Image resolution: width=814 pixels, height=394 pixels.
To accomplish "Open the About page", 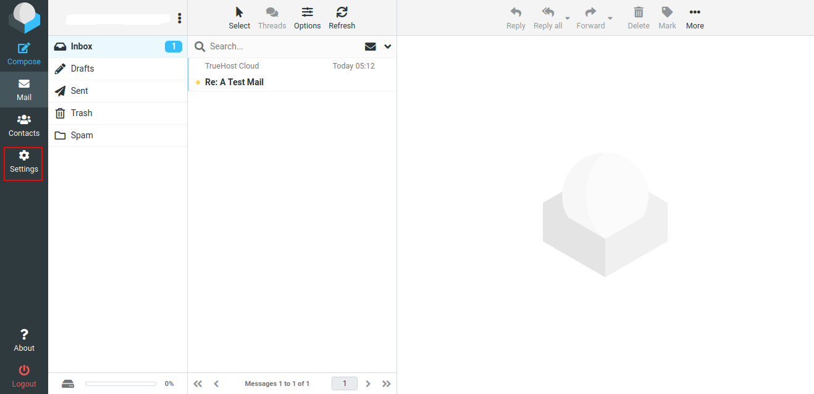I will point(23,340).
